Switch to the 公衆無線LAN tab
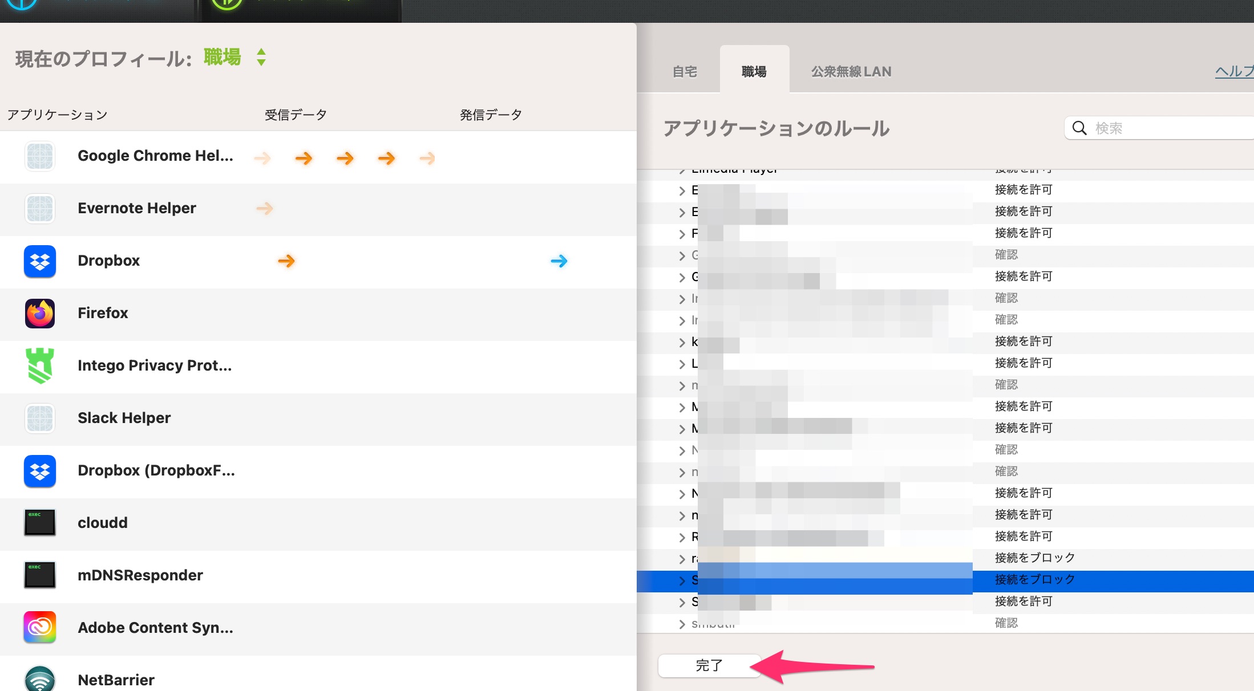The height and width of the screenshot is (691, 1254). [x=851, y=72]
